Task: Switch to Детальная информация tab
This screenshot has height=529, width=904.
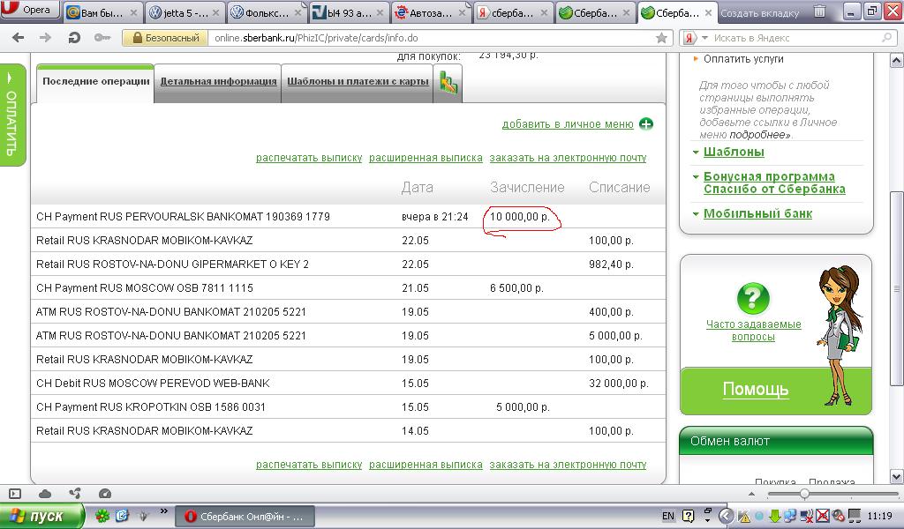Action: 218,81
